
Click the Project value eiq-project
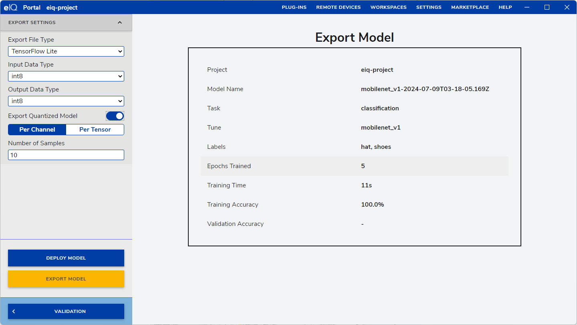click(377, 70)
